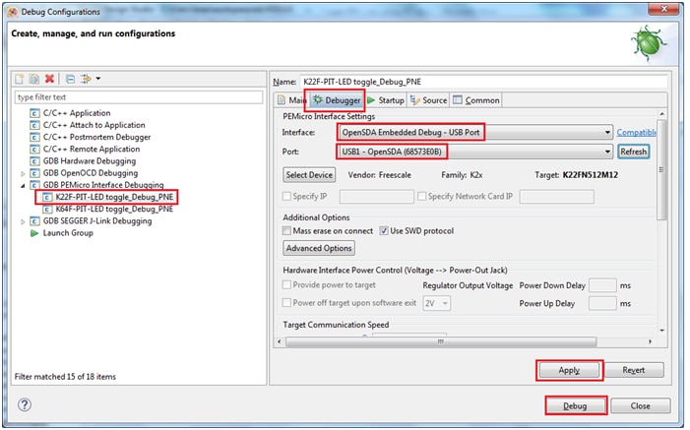Click the horizontal scrollbar thumb
This screenshot has width=690, height=430.
[441, 342]
